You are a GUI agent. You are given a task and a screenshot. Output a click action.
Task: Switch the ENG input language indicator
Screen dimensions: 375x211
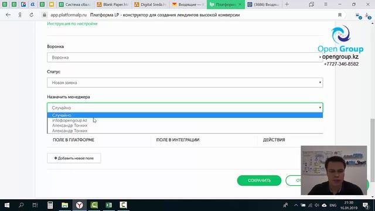[333, 205]
